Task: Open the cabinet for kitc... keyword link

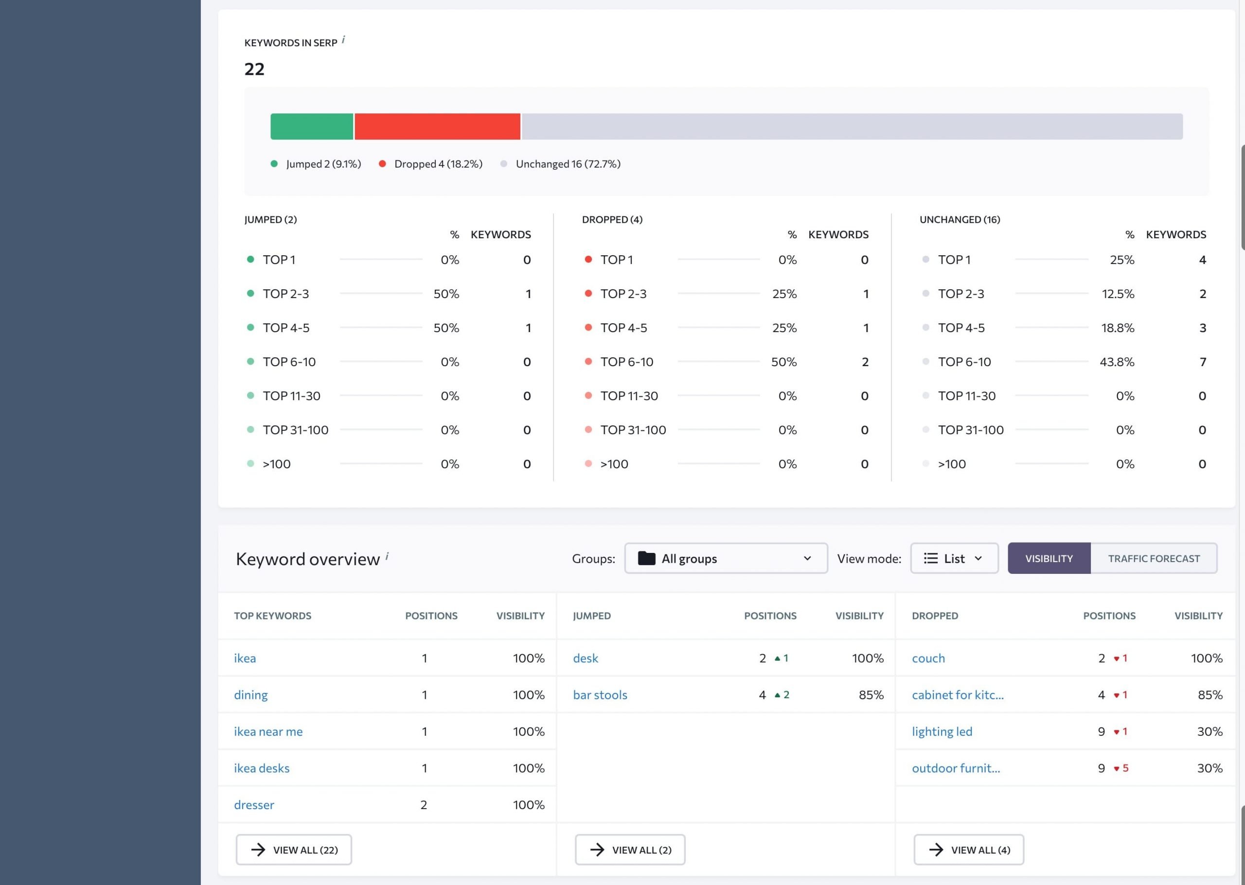Action: click(x=957, y=695)
